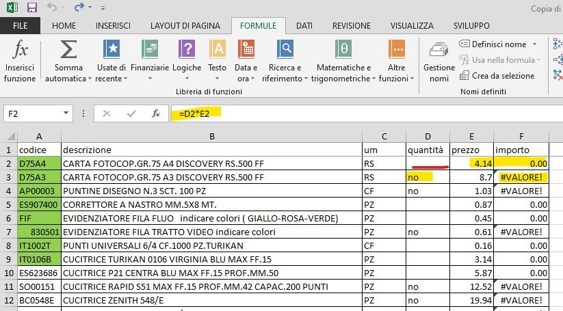This screenshot has height=311, width=563.
Task: Switch to the HOME tab
Action: tap(64, 26)
